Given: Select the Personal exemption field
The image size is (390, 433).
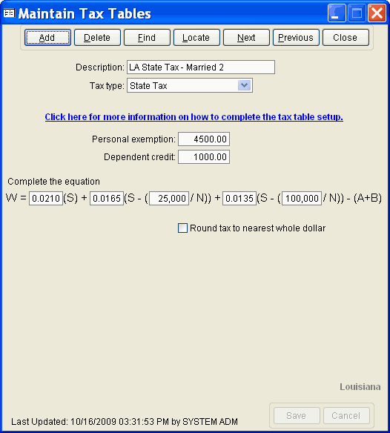Looking at the screenshot, I should 204,139.
